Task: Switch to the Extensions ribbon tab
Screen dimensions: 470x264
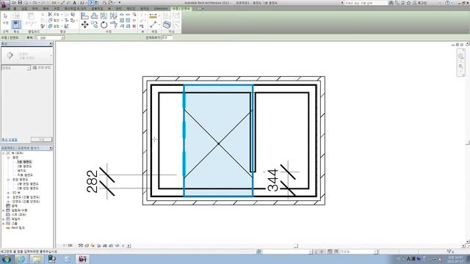Action: click(161, 9)
